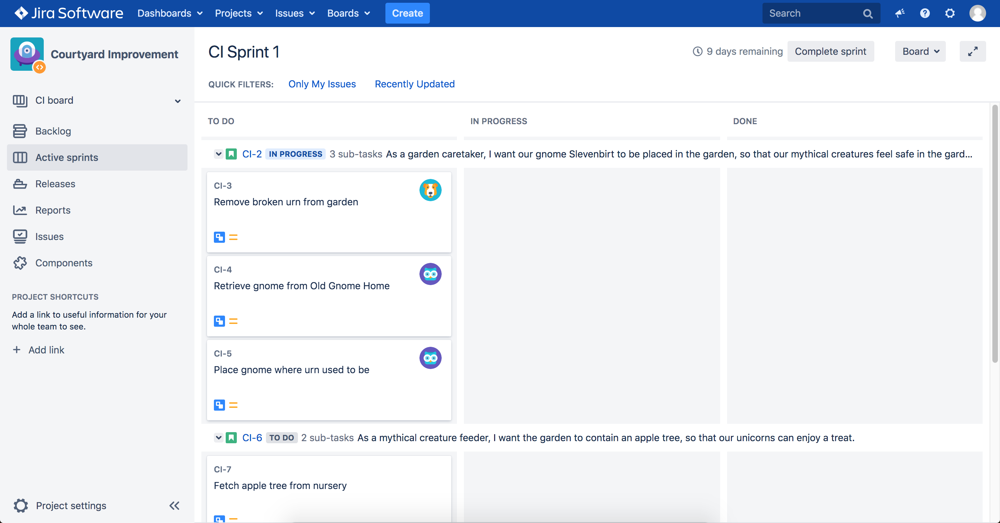Viewport: 1000px width, 523px height.
Task: Open the CI-5 card Place gnome
Action: [329, 380]
